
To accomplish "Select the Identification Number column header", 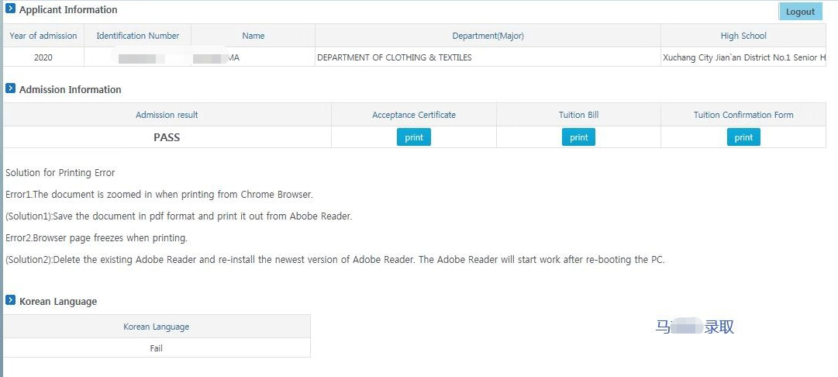I will [x=137, y=36].
